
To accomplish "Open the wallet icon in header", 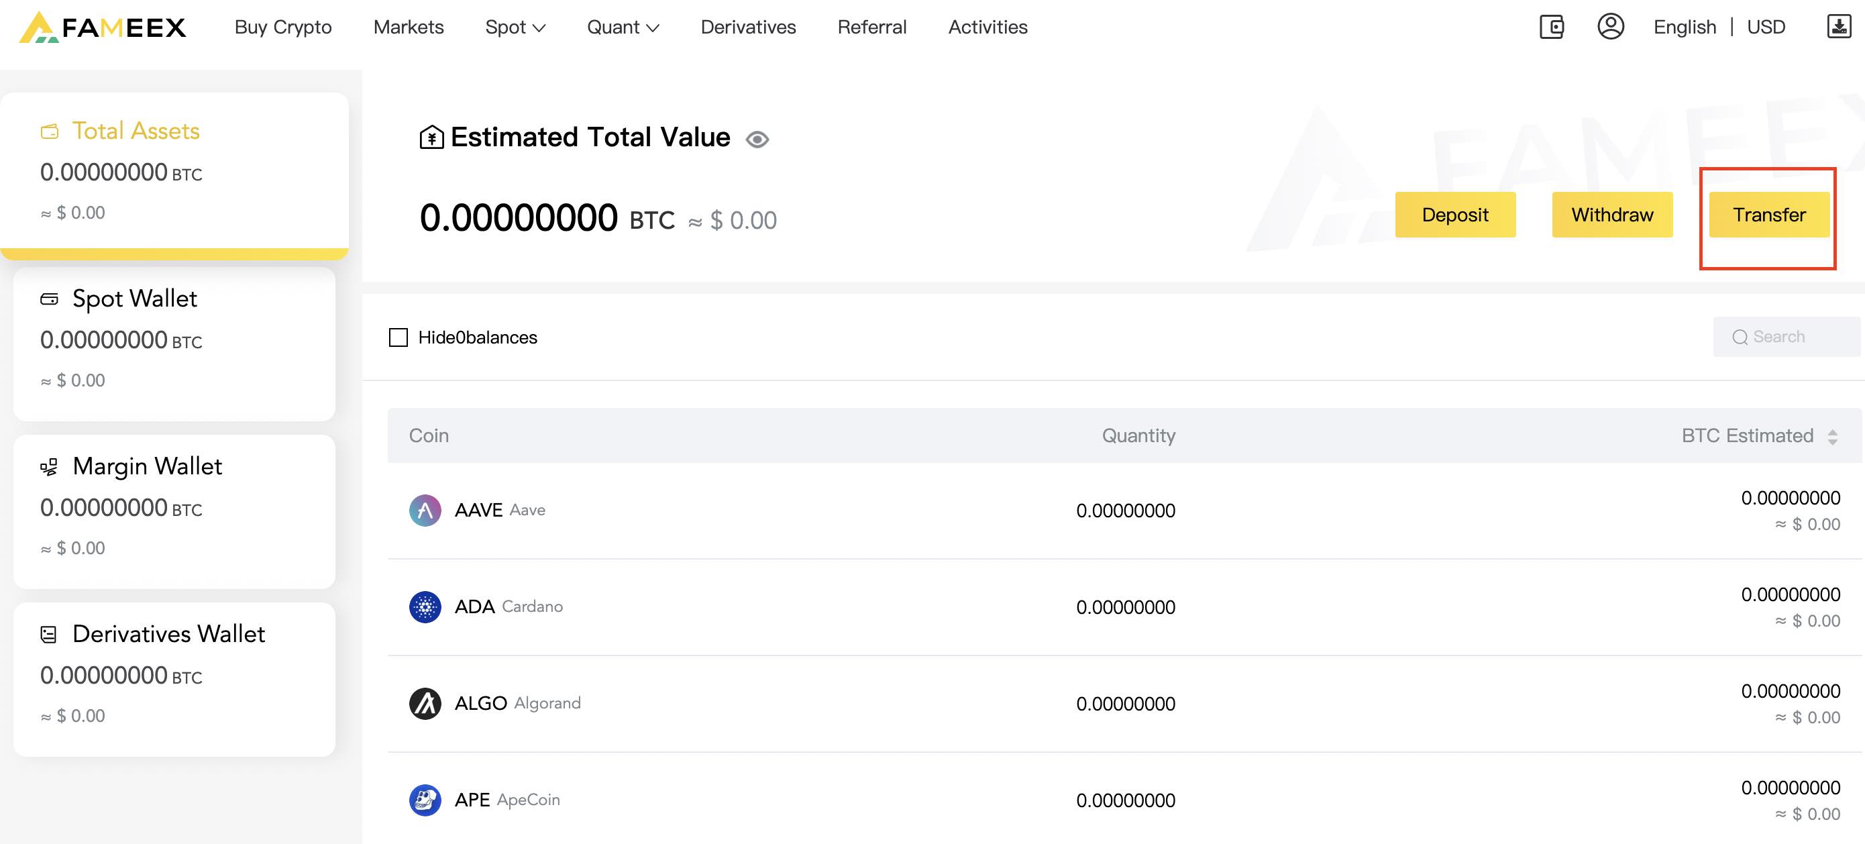I will pyautogui.click(x=1552, y=27).
